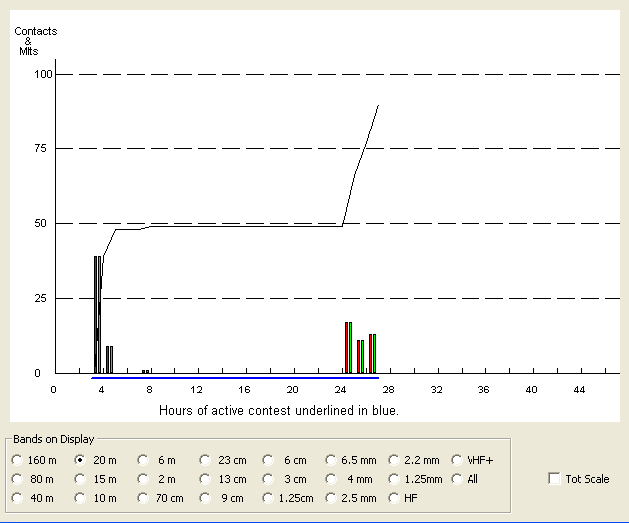The width and height of the screenshot is (629, 523).
Task: Click the tallest bar near hour 4
Action: (x=97, y=314)
